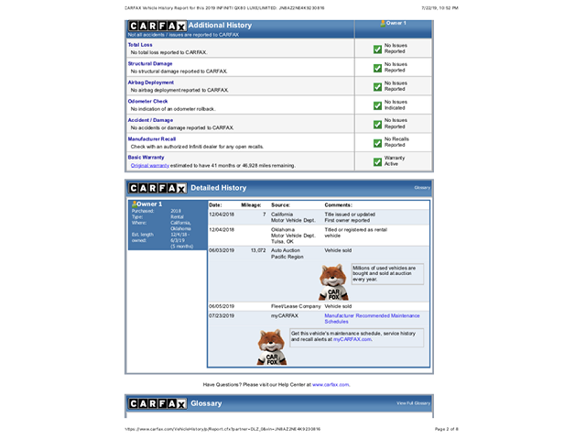Screen dimensions: 586x440
Task: Visit www.carfax.com Help Center link
Action: point(330,385)
